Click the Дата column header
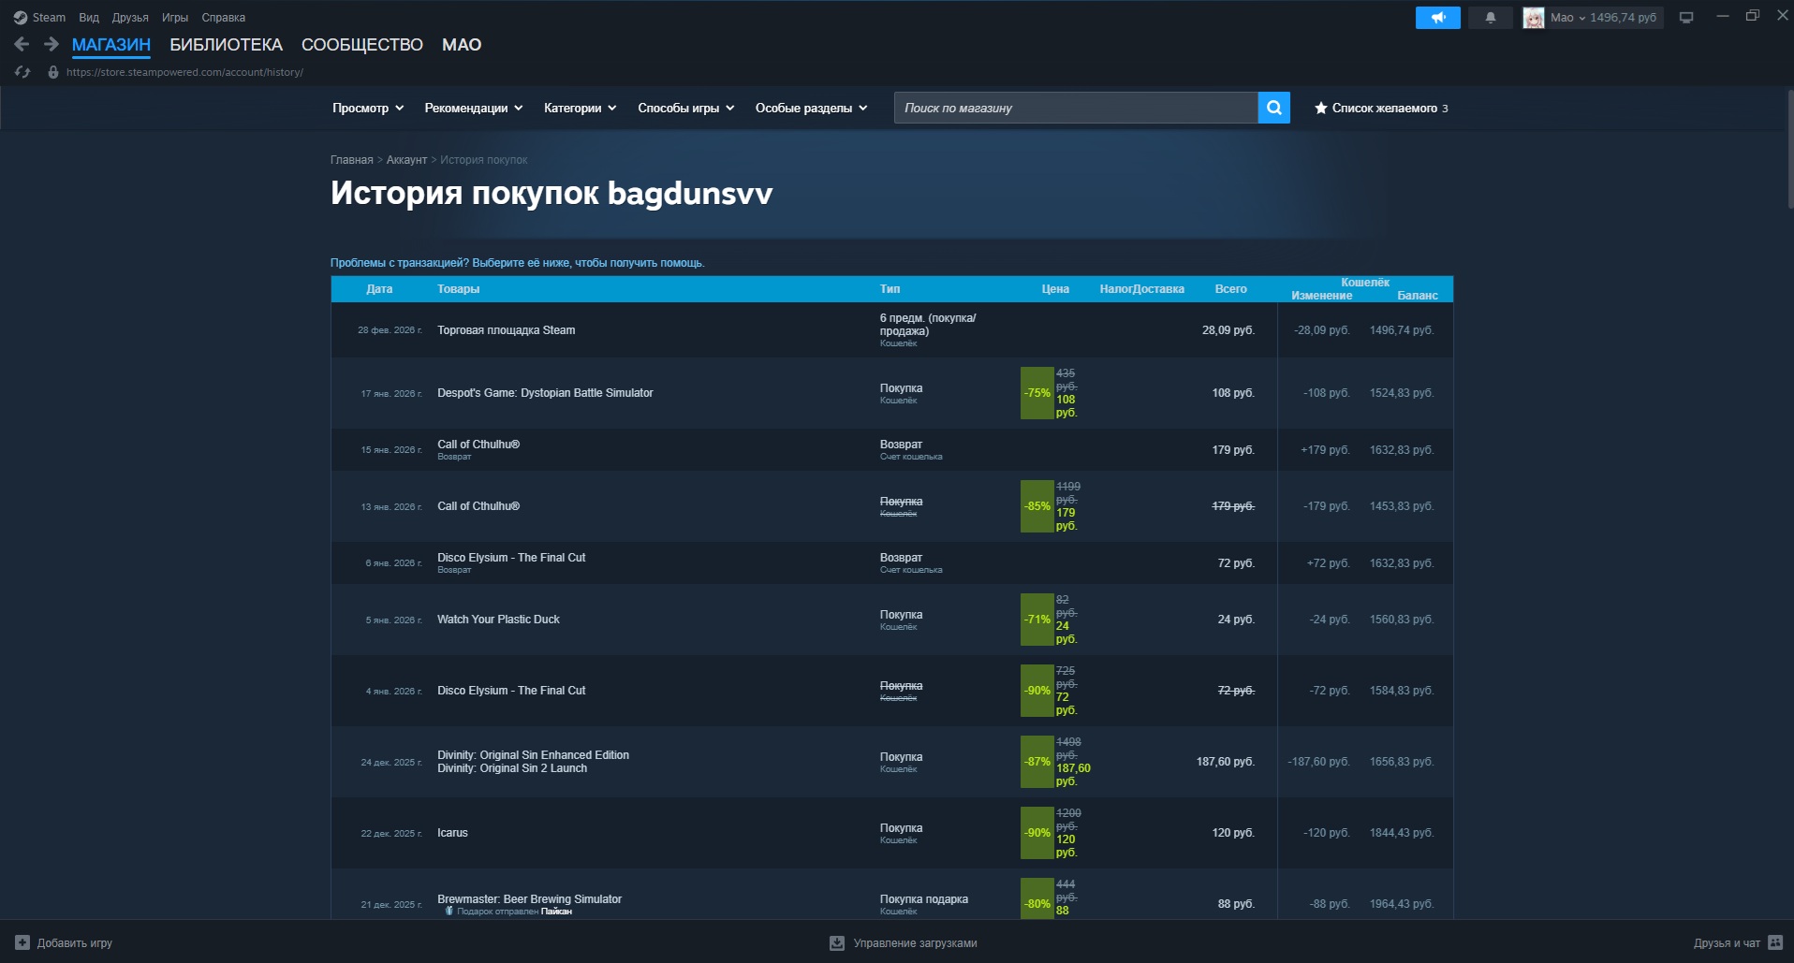 379,289
